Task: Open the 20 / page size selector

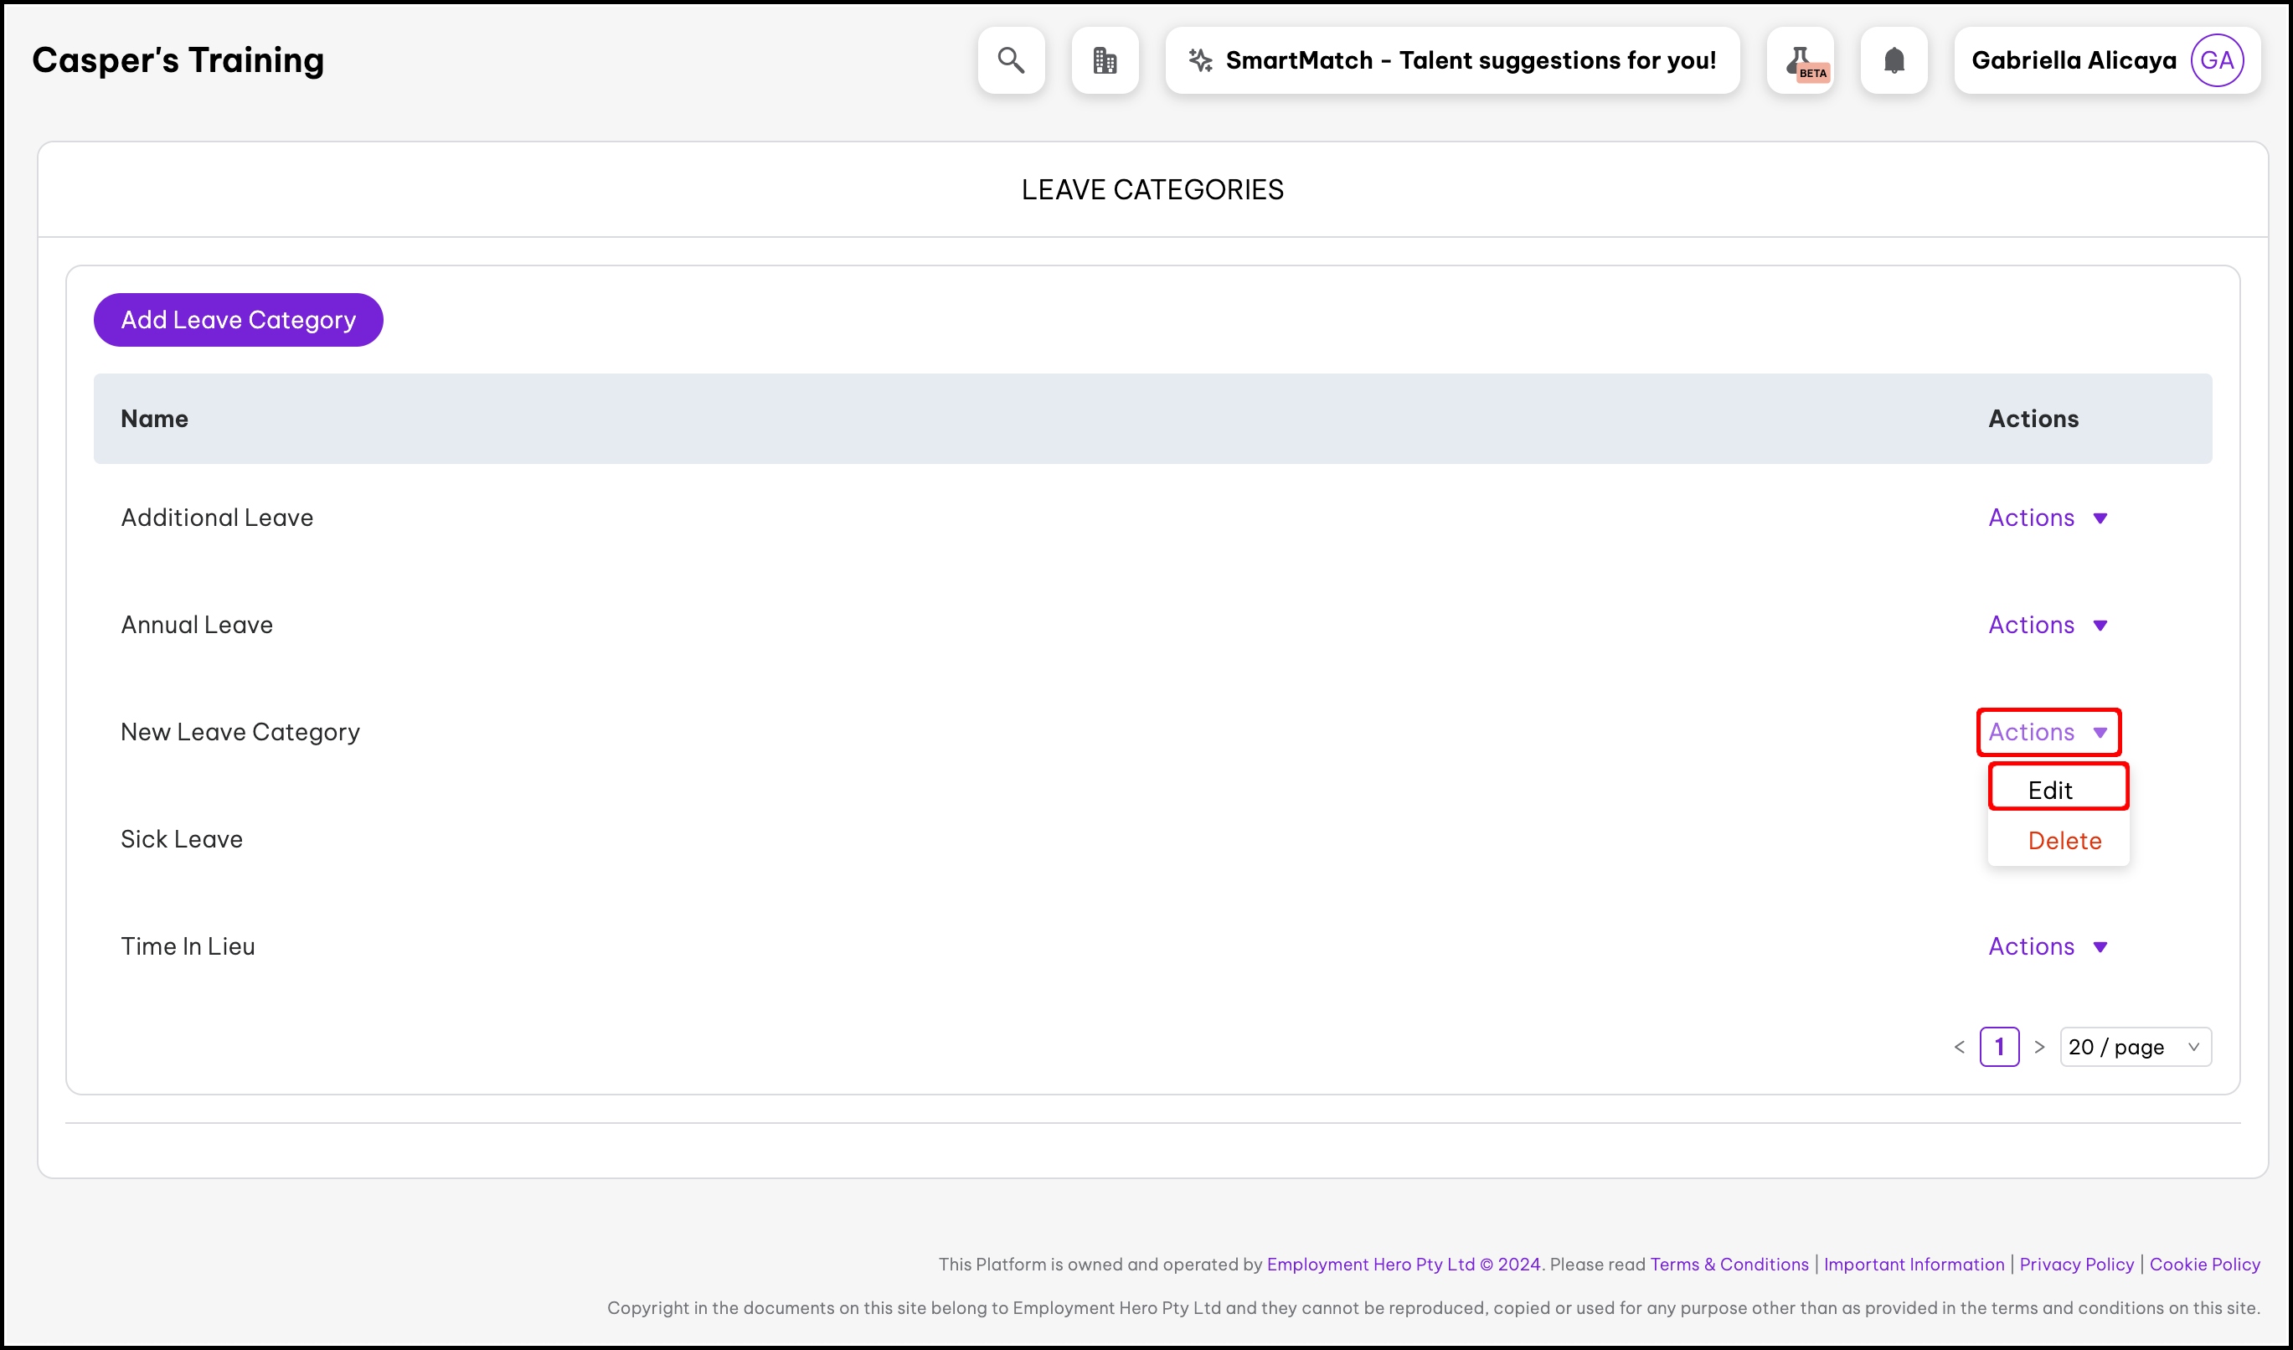Action: (2135, 1047)
